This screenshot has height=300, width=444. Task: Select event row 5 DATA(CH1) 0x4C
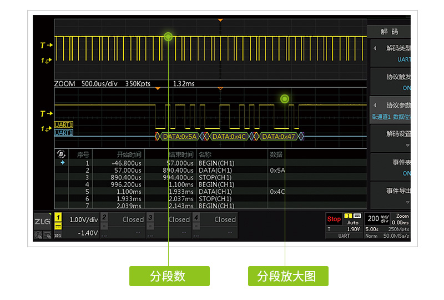[x=211, y=192]
